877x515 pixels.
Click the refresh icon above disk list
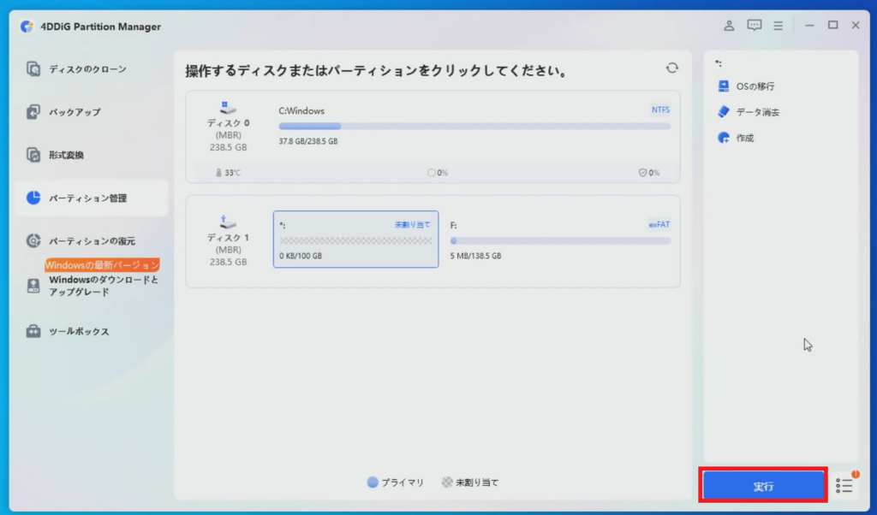(x=672, y=68)
